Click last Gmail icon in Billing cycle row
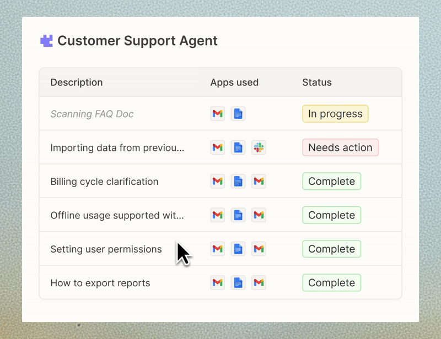Viewport: 441px width, 339px height. point(259,181)
